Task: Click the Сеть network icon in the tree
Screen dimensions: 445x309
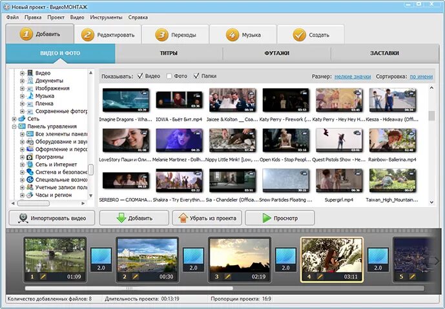Action: click(22, 119)
